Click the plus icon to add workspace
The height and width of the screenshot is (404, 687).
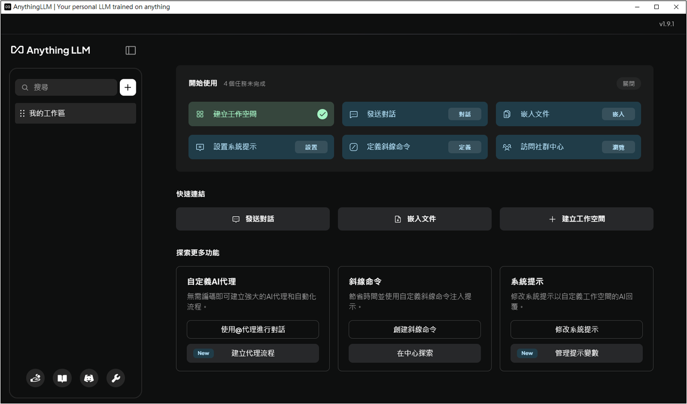[128, 87]
